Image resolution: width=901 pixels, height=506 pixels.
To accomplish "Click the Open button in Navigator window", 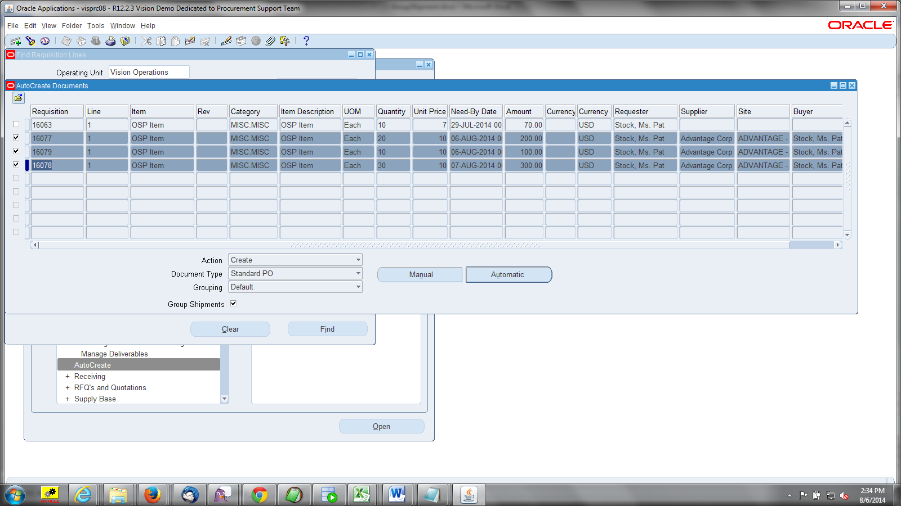I will click(382, 426).
